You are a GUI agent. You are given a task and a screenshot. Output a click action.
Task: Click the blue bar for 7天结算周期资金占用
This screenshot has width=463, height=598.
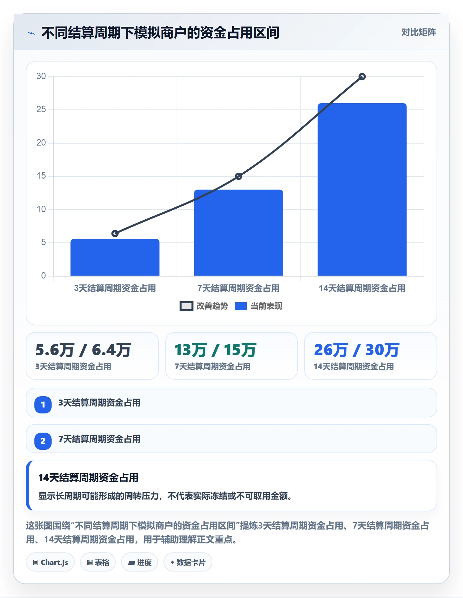click(x=238, y=233)
